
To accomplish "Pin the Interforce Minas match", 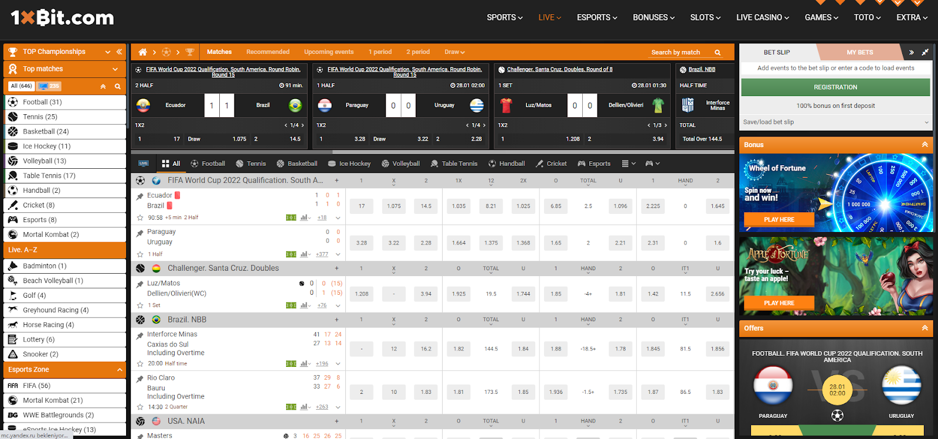I will [x=140, y=336].
